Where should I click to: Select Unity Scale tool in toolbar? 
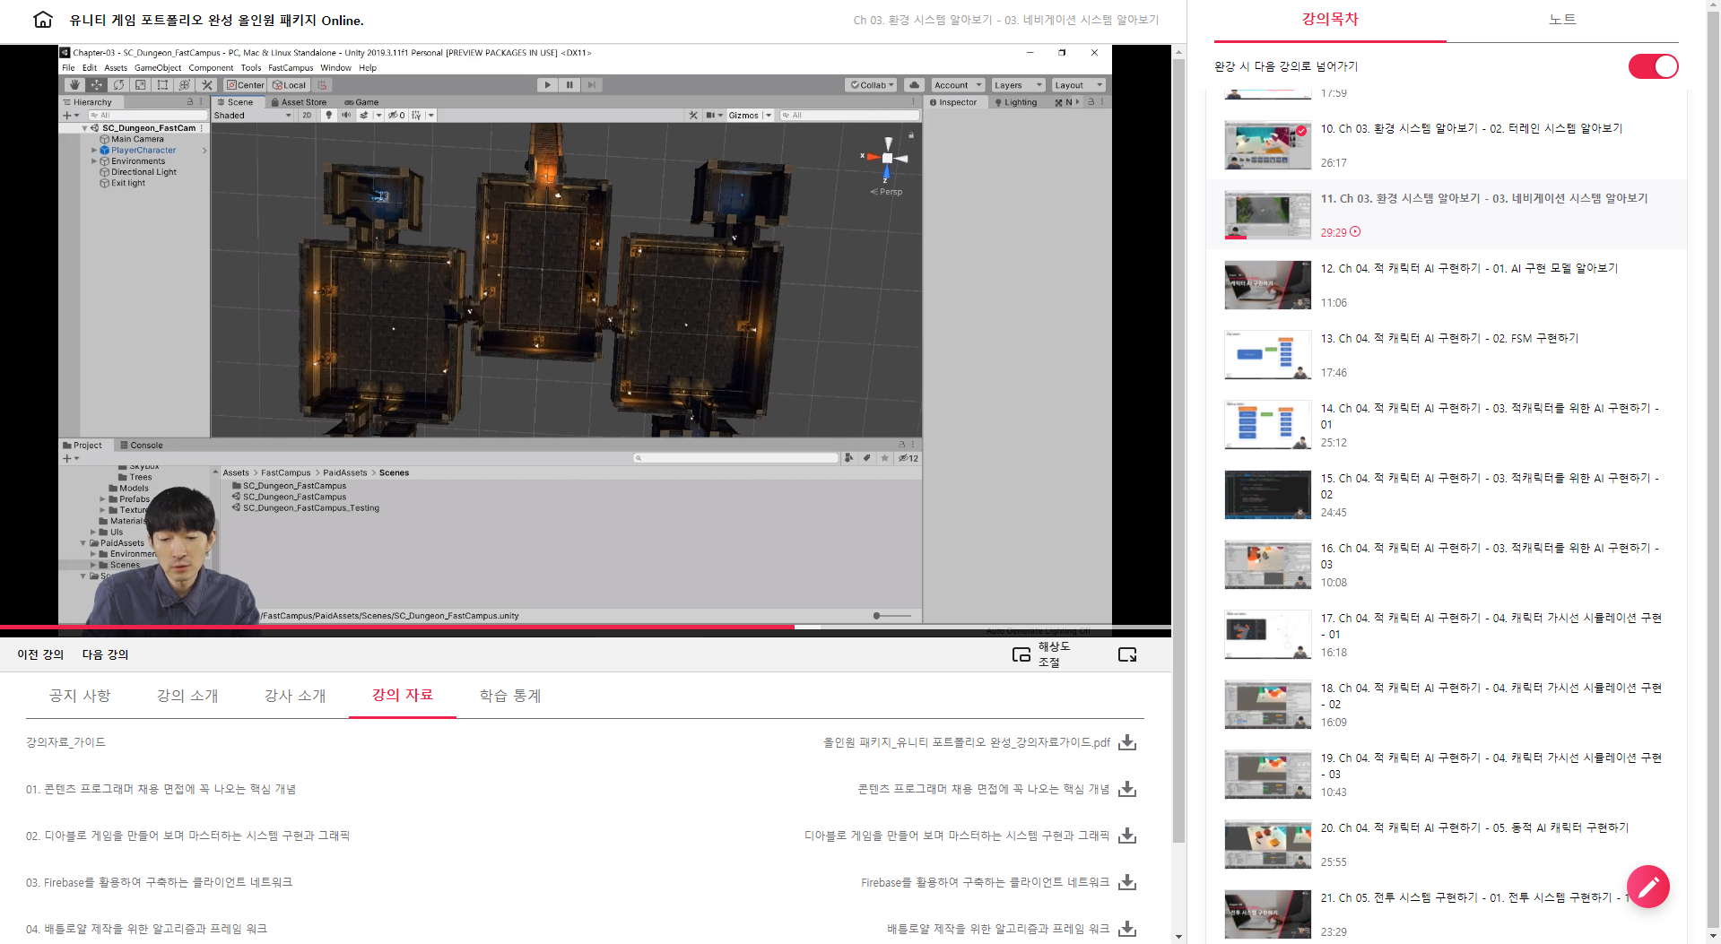tap(140, 85)
